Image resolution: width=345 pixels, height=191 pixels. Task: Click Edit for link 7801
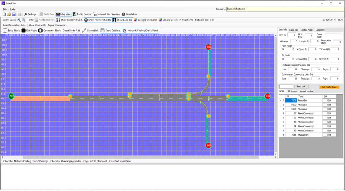pyautogui.click(x=329, y=101)
